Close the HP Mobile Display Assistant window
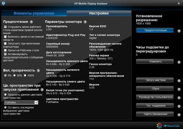183x129 pixels. click(x=179, y=3)
